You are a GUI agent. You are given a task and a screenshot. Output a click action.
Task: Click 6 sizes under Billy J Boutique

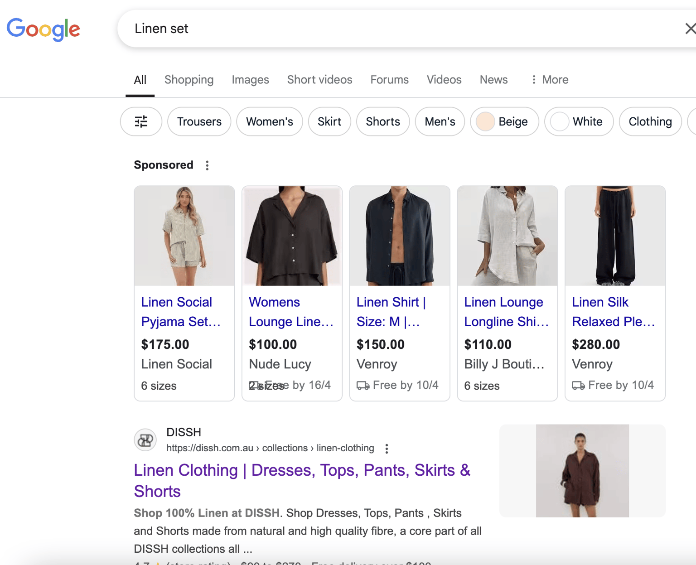(482, 386)
